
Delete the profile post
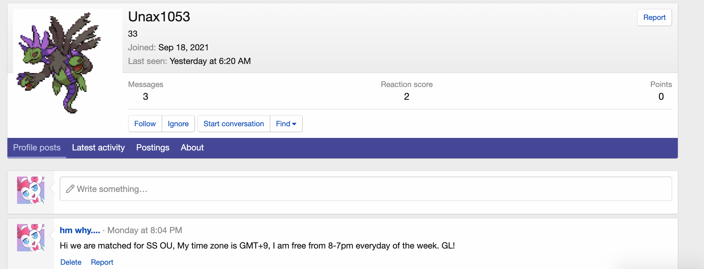point(71,262)
